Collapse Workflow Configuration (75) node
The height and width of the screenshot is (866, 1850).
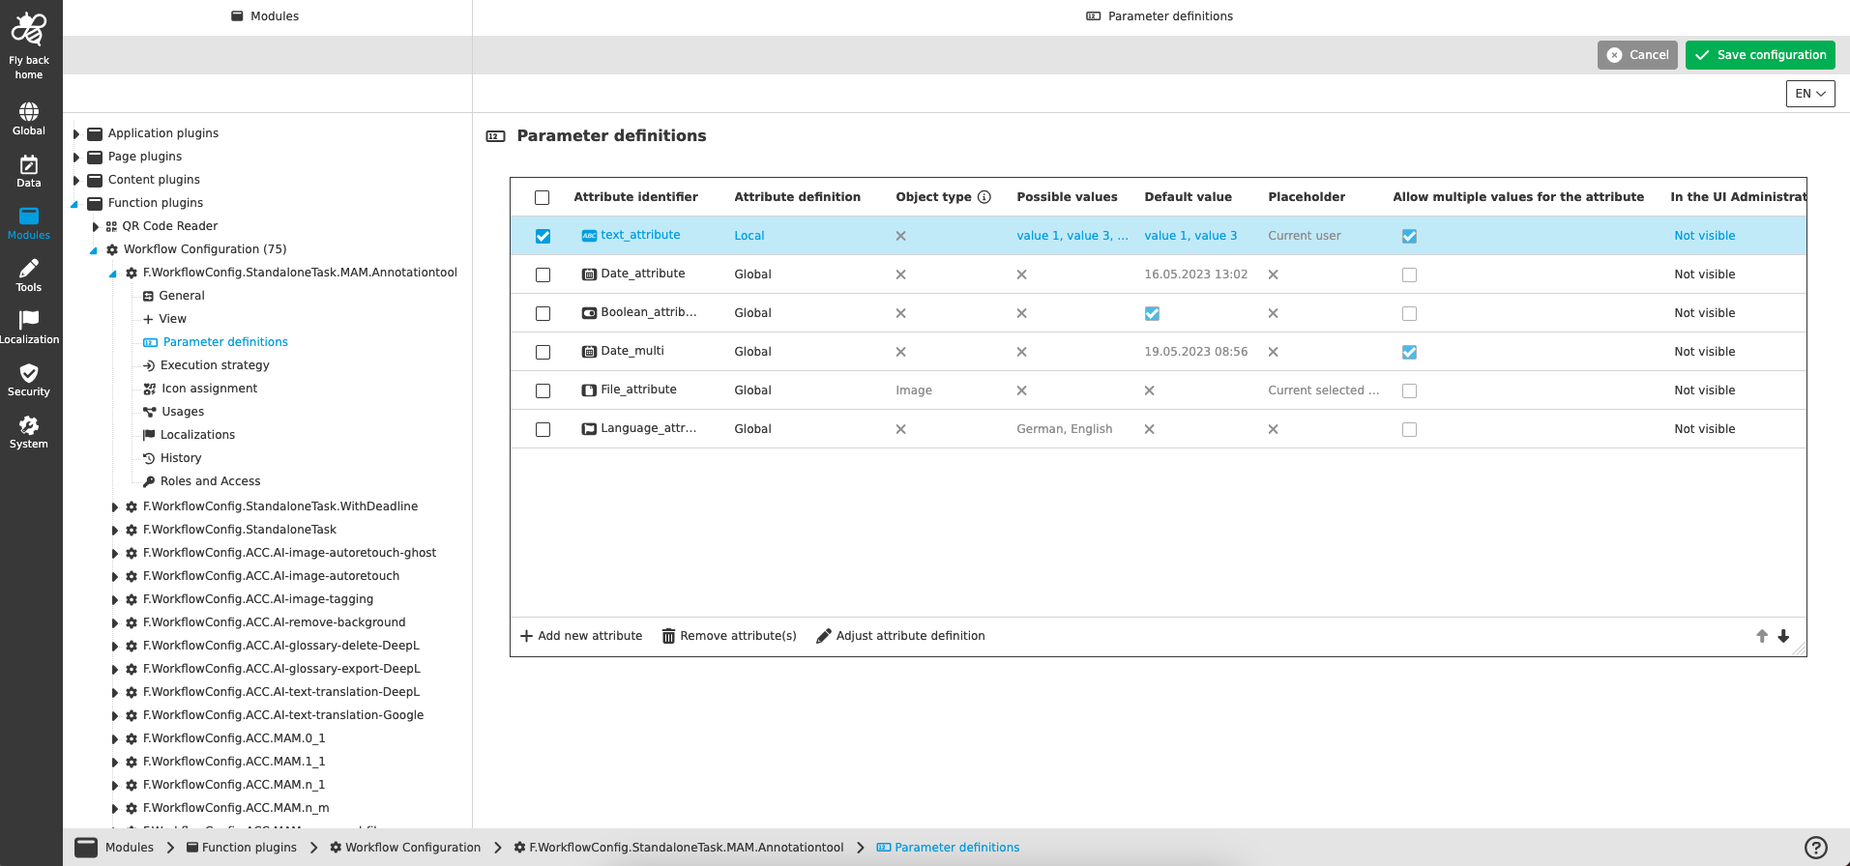94,250
